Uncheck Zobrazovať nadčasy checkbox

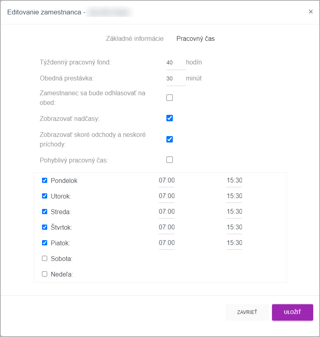(170, 118)
